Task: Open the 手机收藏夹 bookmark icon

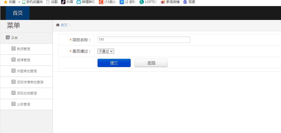Action: tap(24, 2)
